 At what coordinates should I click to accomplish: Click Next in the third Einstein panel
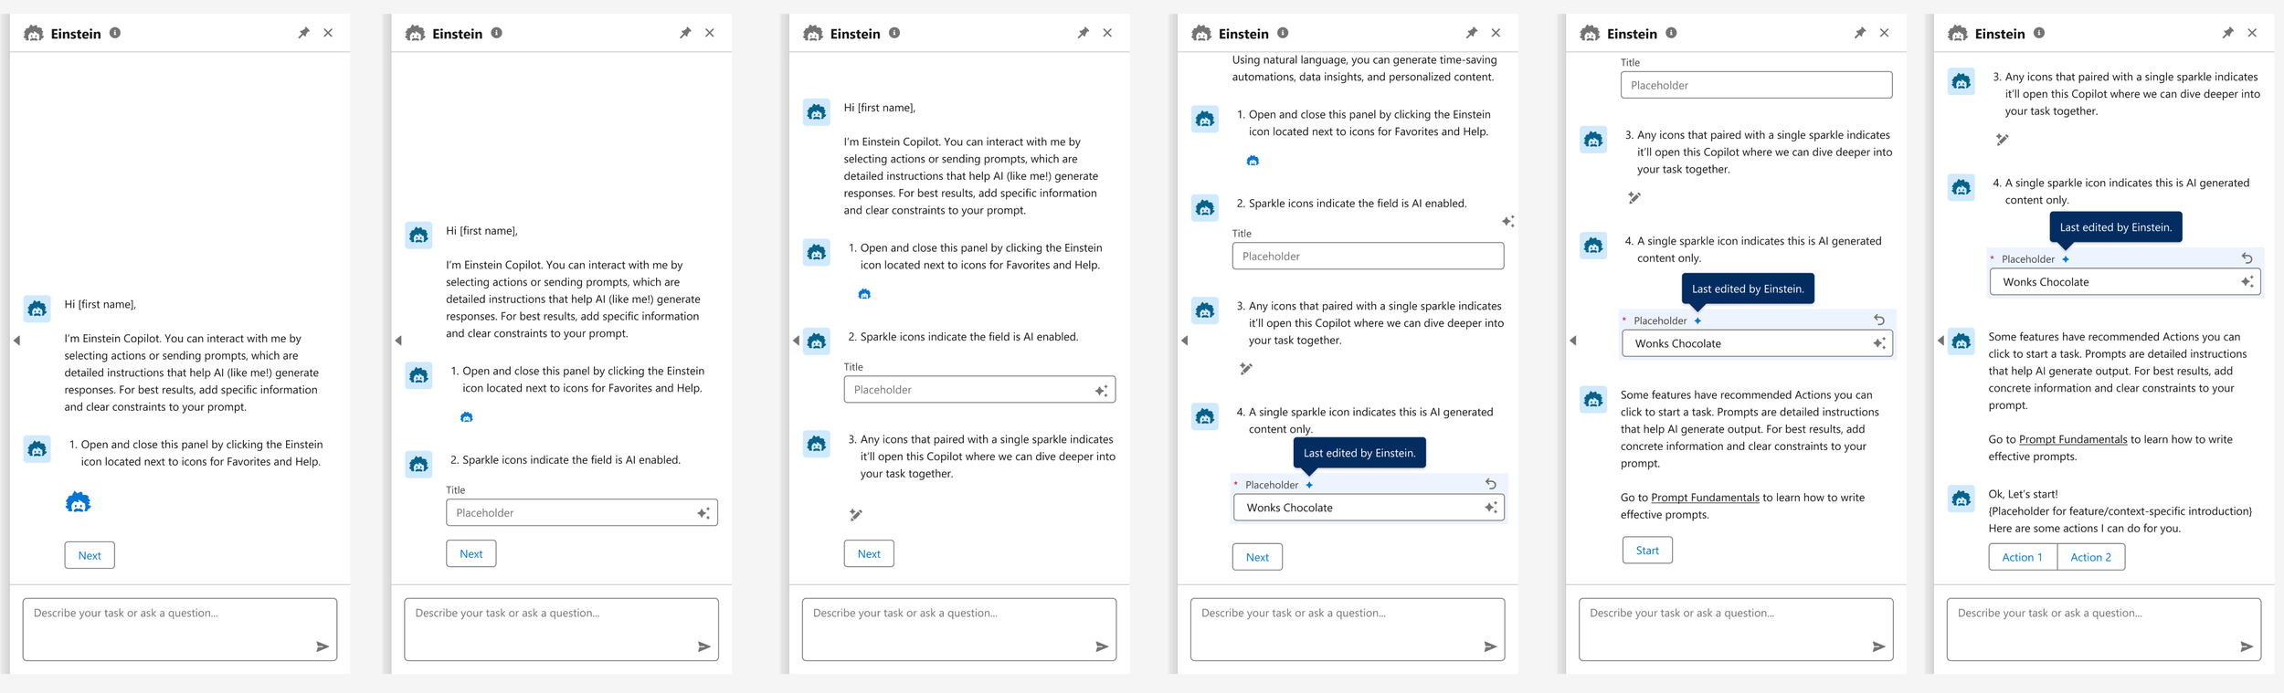[x=869, y=553]
